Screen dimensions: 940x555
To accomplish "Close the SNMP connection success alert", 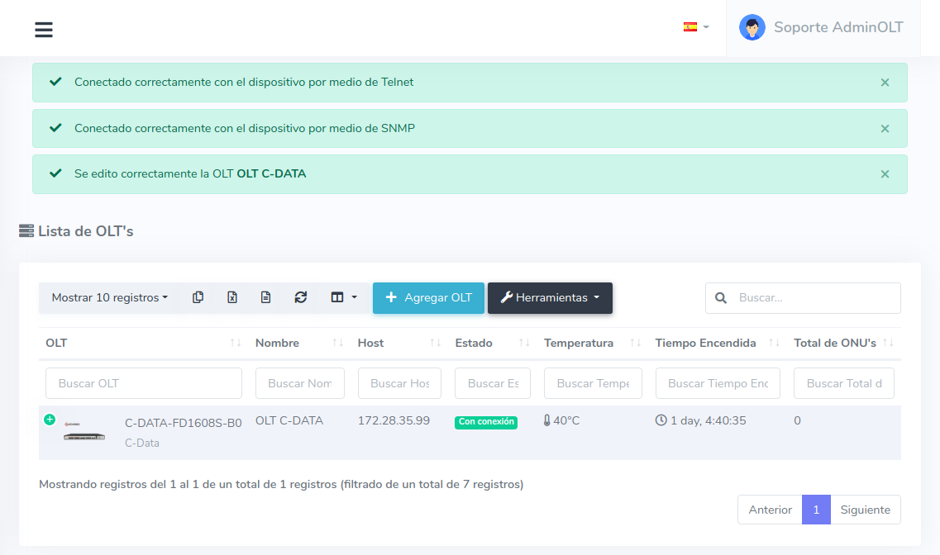I will (x=885, y=129).
